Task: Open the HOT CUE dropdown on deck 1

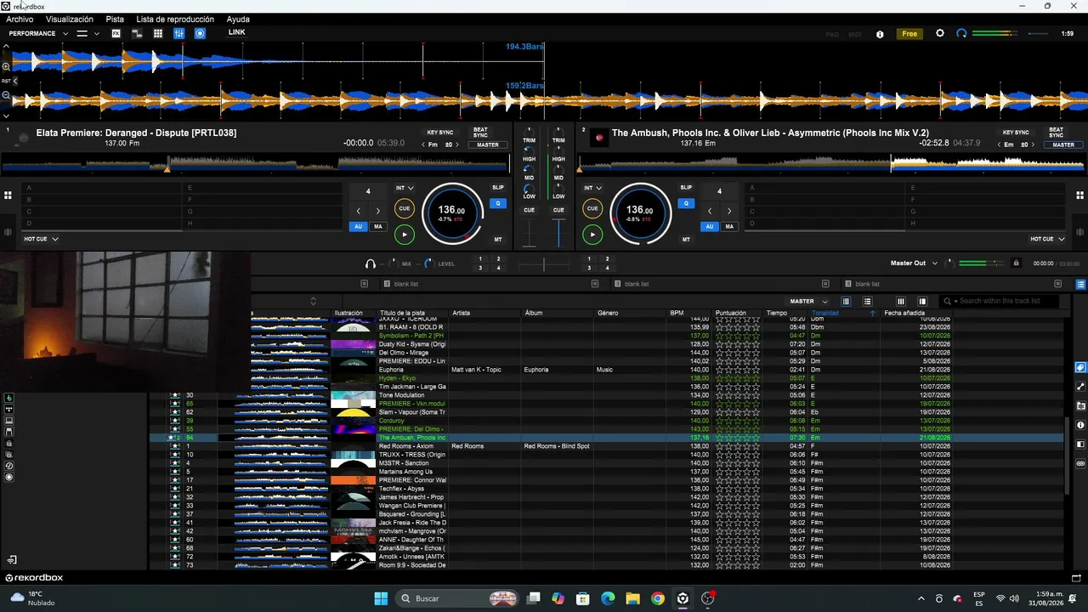Action: [41, 239]
